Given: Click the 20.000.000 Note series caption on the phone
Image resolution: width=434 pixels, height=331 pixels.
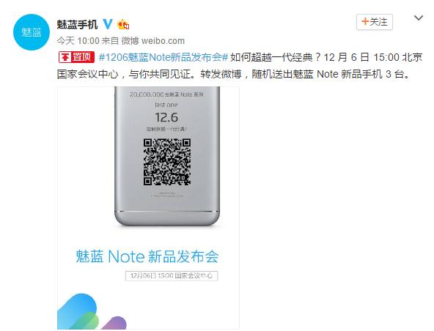Looking at the screenshot, I should click(x=166, y=94).
